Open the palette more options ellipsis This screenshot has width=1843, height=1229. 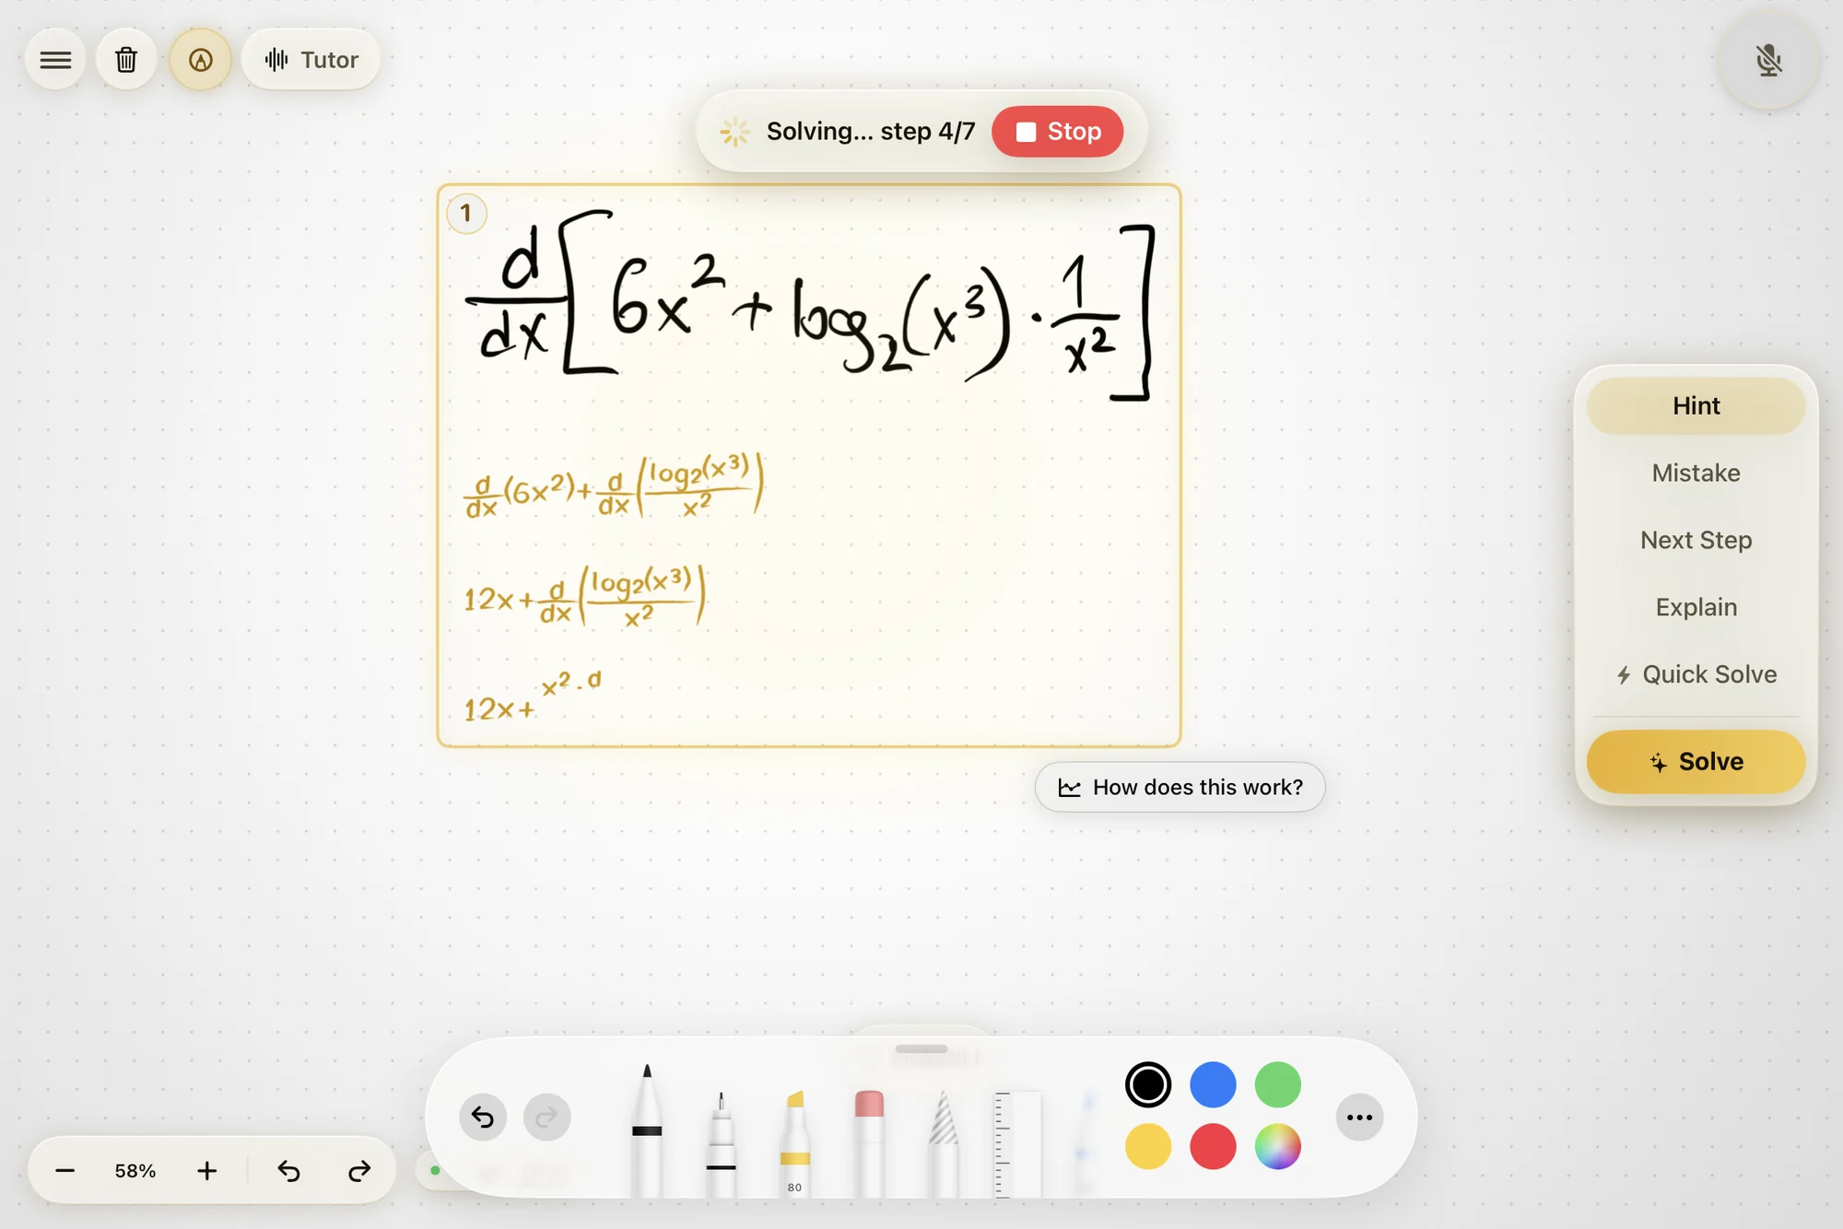click(x=1359, y=1118)
